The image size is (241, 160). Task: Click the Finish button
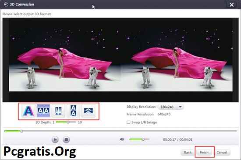pyautogui.click(x=204, y=152)
